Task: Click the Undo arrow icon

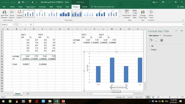Action: tap(23, 2)
